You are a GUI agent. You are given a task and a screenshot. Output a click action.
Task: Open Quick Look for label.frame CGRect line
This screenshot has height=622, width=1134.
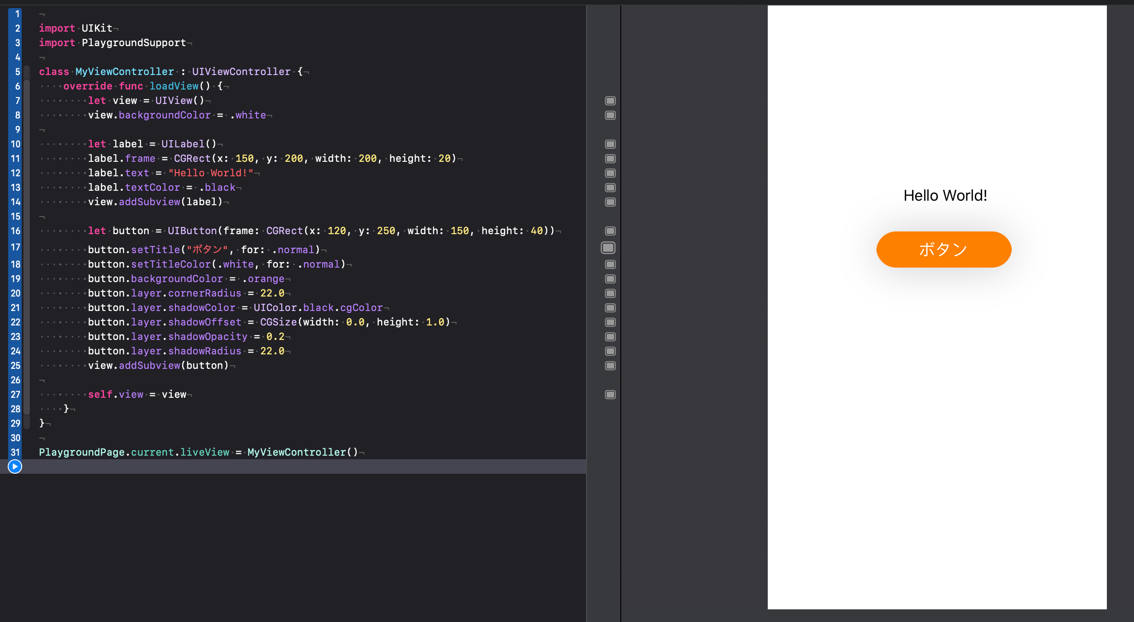click(610, 159)
